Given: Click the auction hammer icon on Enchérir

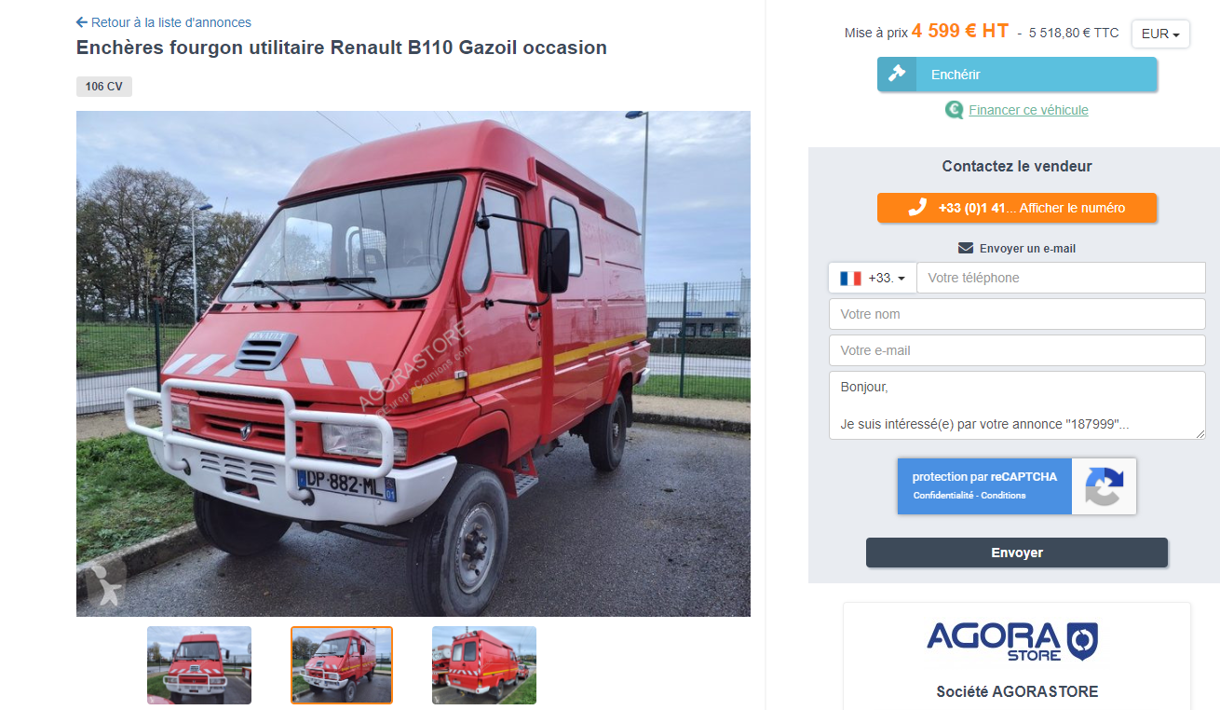Looking at the screenshot, I should coord(897,74).
